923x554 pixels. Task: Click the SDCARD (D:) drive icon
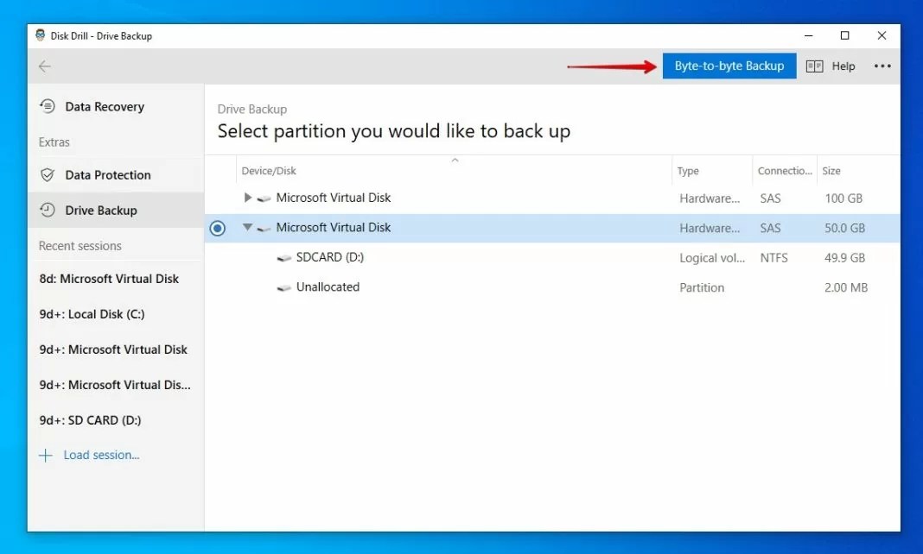pyautogui.click(x=284, y=258)
